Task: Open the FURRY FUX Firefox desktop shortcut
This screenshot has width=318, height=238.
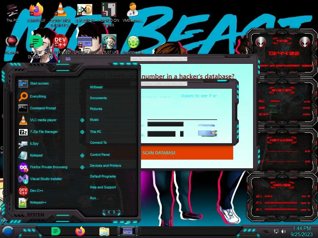Action: click(x=36, y=12)
